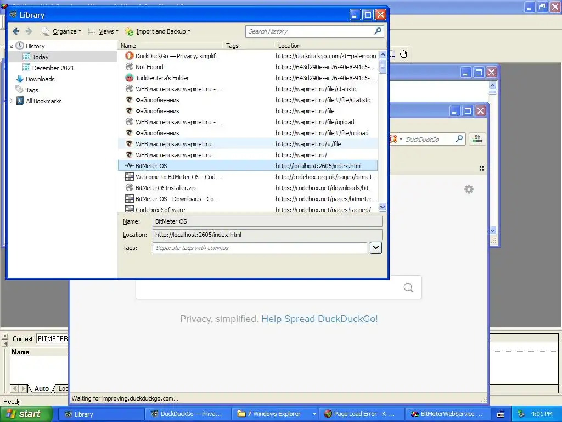Click the BitMeter OS waveform icon

tap(130, 166)
